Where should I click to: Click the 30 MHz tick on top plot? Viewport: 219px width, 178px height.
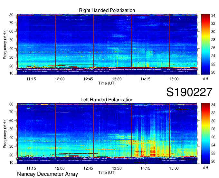tap(11, 57)
